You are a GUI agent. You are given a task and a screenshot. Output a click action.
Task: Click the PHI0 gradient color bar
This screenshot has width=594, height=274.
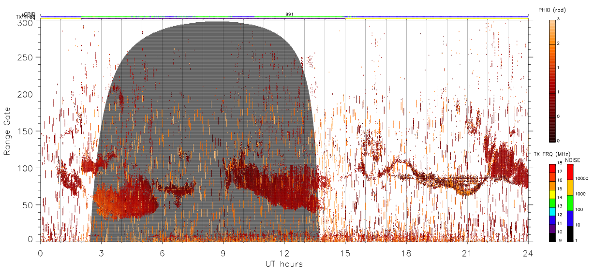552,80
